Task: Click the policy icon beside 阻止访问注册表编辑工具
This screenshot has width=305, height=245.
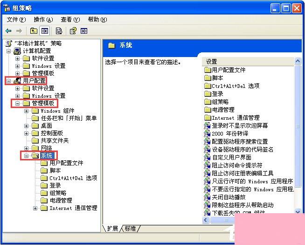Action: [207, 173]
